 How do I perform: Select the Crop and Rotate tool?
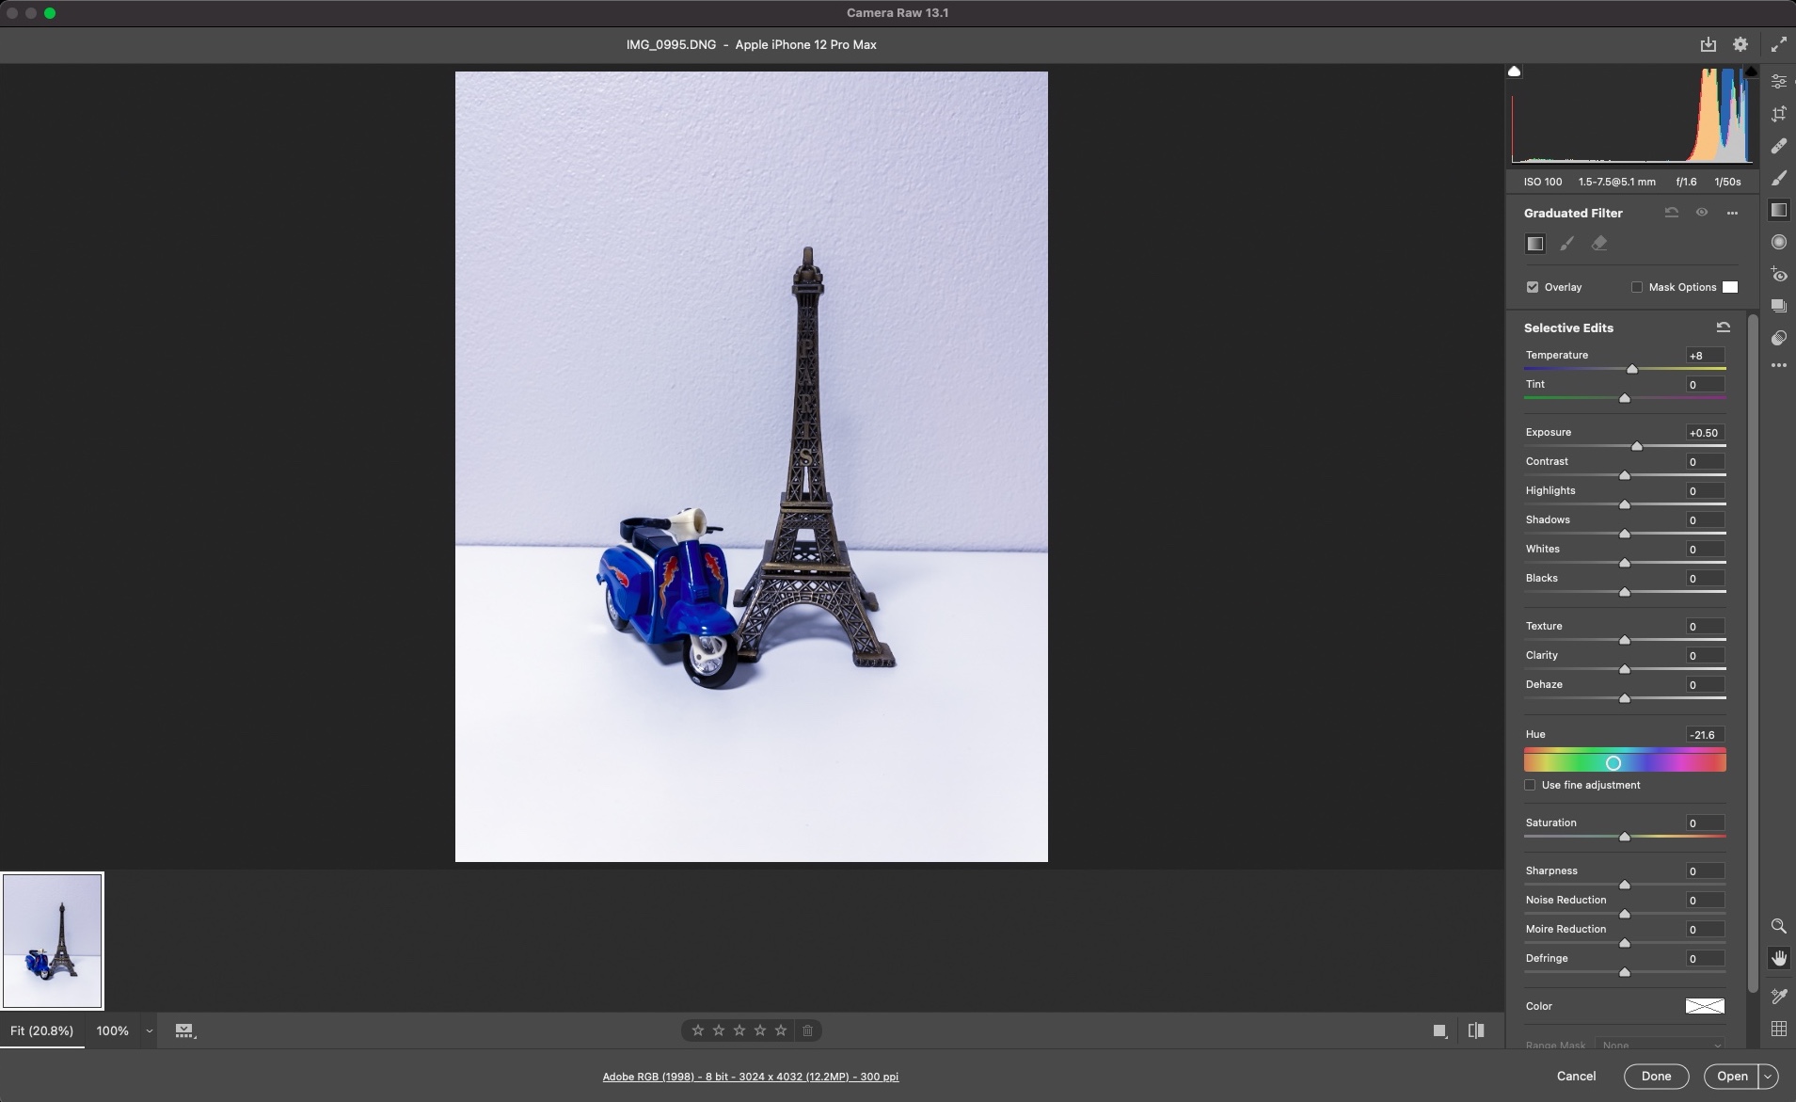(1778, 114)
